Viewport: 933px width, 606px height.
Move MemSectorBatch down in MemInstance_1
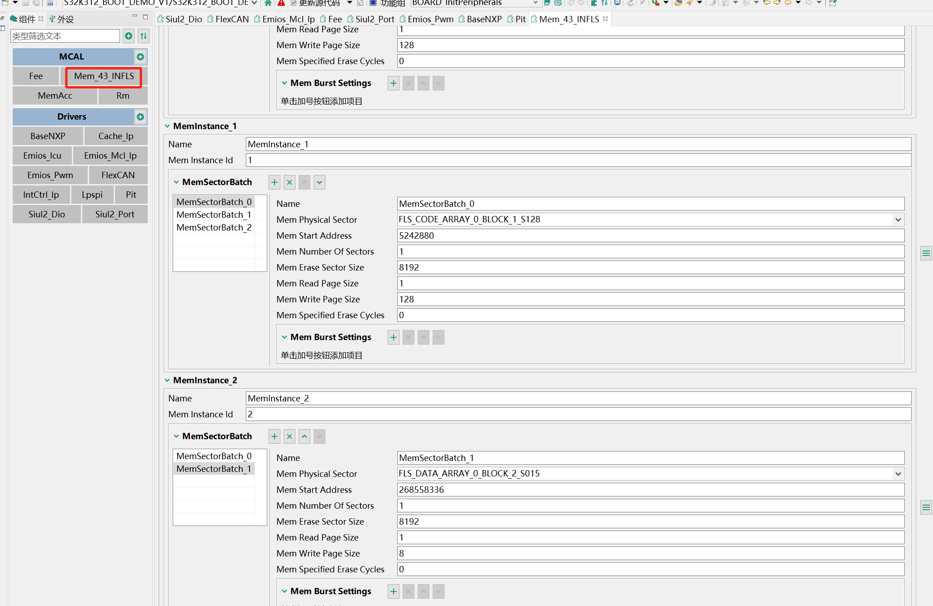click(319, 182)
